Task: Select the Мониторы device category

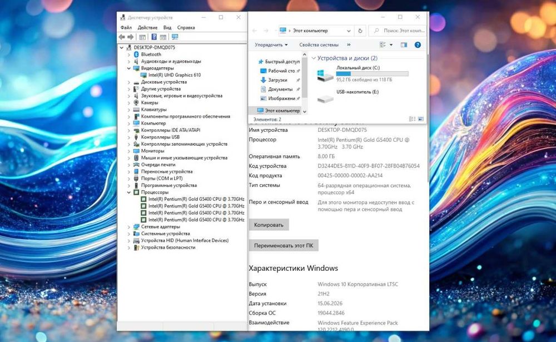Action: click(152, 151)
